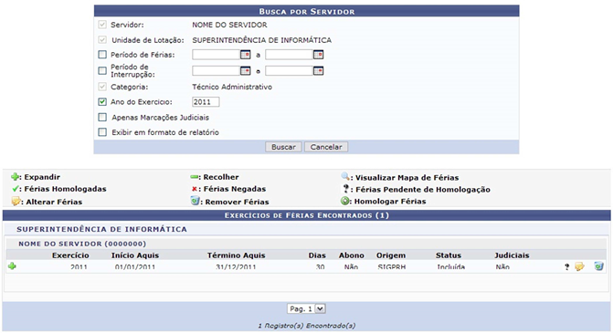
Task: Click the Período de Férias start date field
Action: (216, 55)
